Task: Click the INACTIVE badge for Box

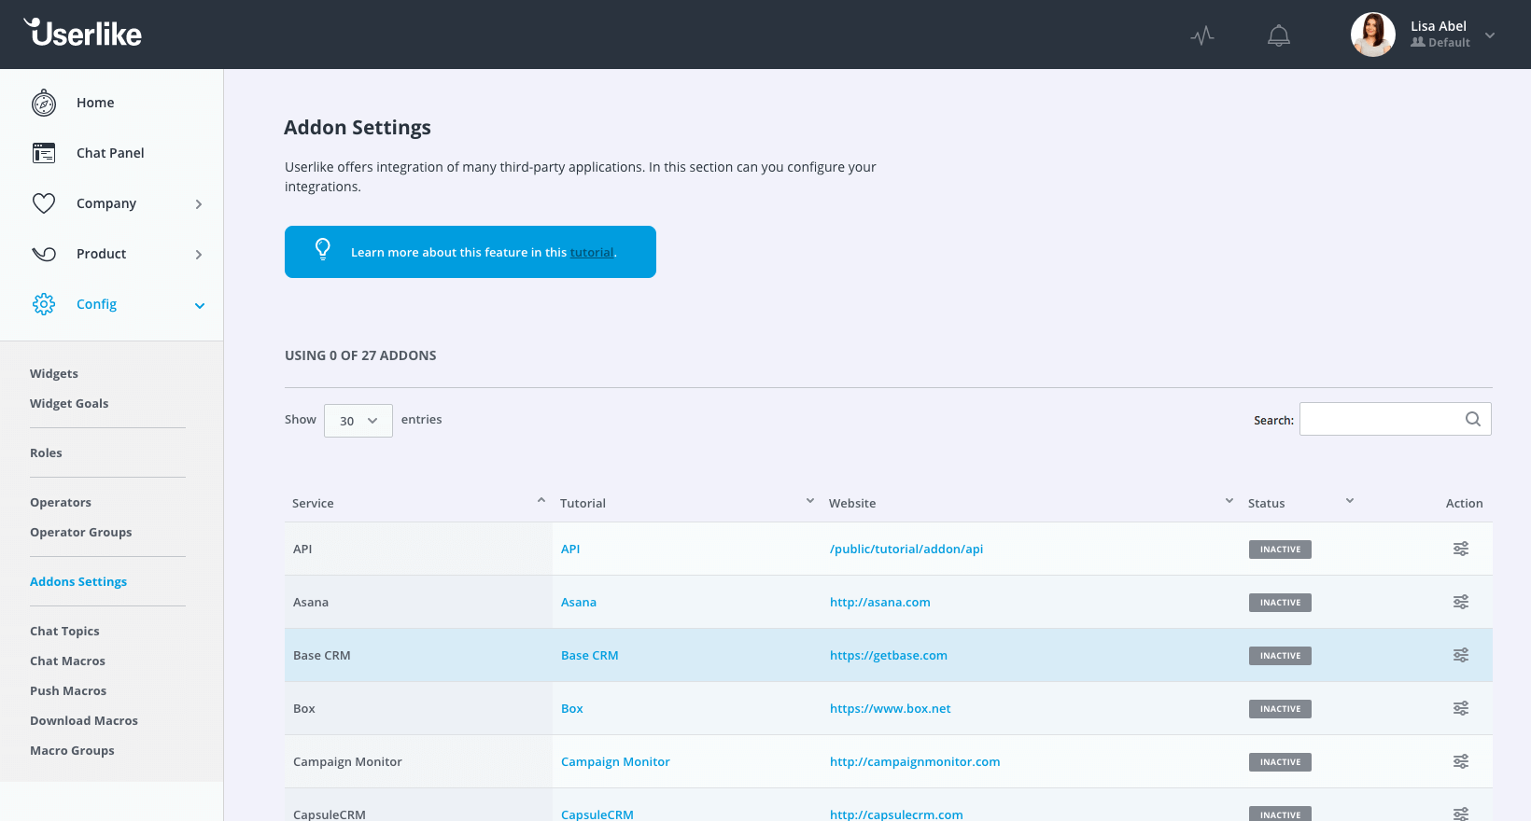Action: tap(1280, 709)
